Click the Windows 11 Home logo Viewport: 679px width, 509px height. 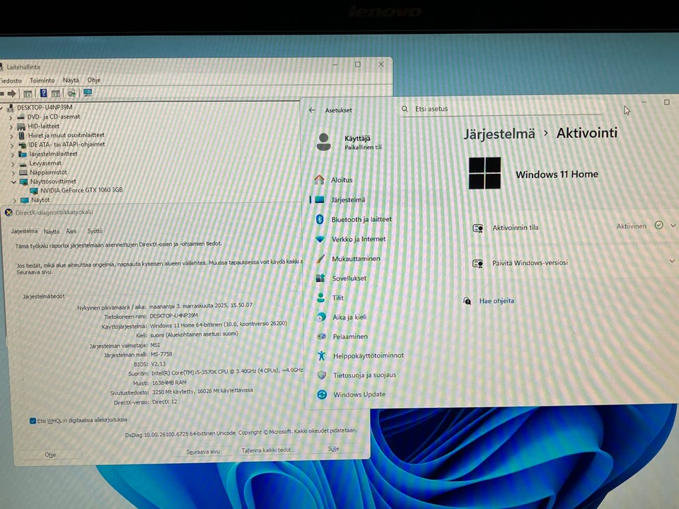pyautogui.click(x=484, y=173)
